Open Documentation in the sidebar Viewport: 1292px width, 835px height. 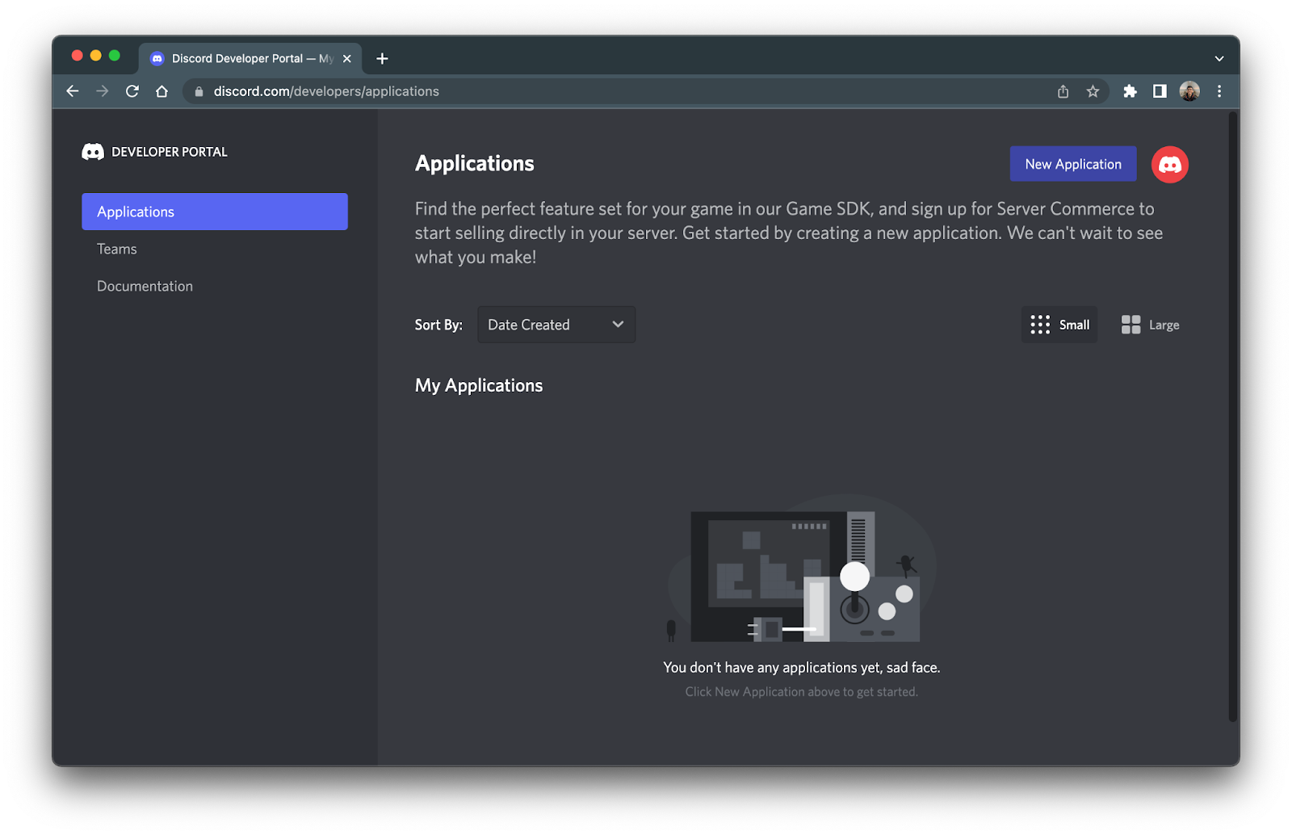[x=215, y=286]
